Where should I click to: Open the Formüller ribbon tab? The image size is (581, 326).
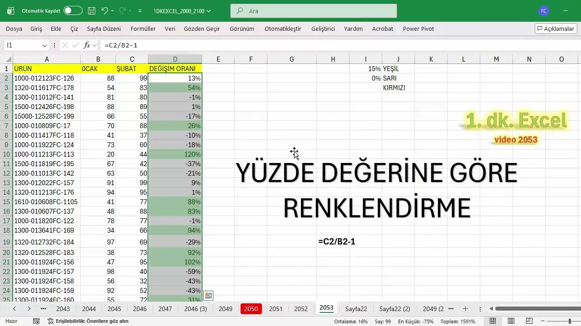143,29
